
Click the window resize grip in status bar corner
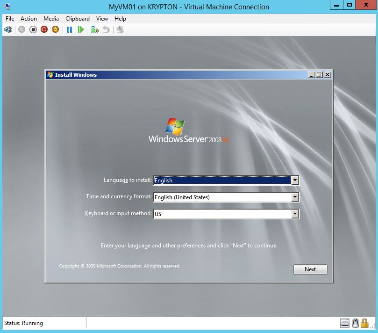click(373, 326)
